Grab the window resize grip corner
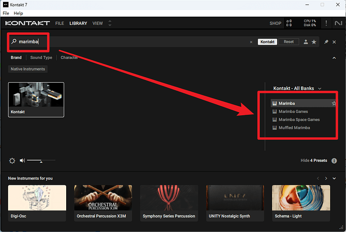Viewport: 346px width, 232px height. point(341,227)
